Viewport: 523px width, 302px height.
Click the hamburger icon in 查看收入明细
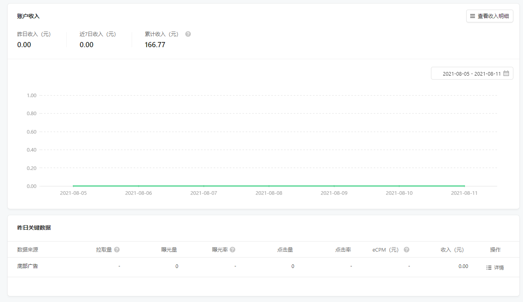pyautogui.click(x=473, y=16)
